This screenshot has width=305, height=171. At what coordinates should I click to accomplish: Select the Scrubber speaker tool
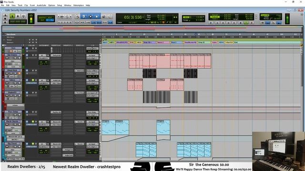(104, 17)
